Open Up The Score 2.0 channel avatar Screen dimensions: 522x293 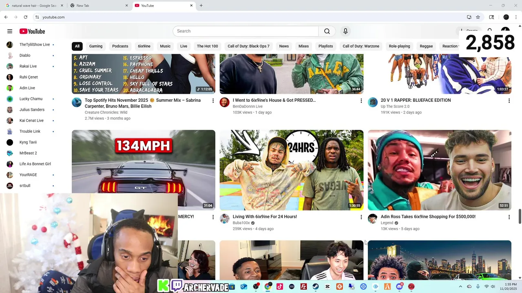click(373, 102)
